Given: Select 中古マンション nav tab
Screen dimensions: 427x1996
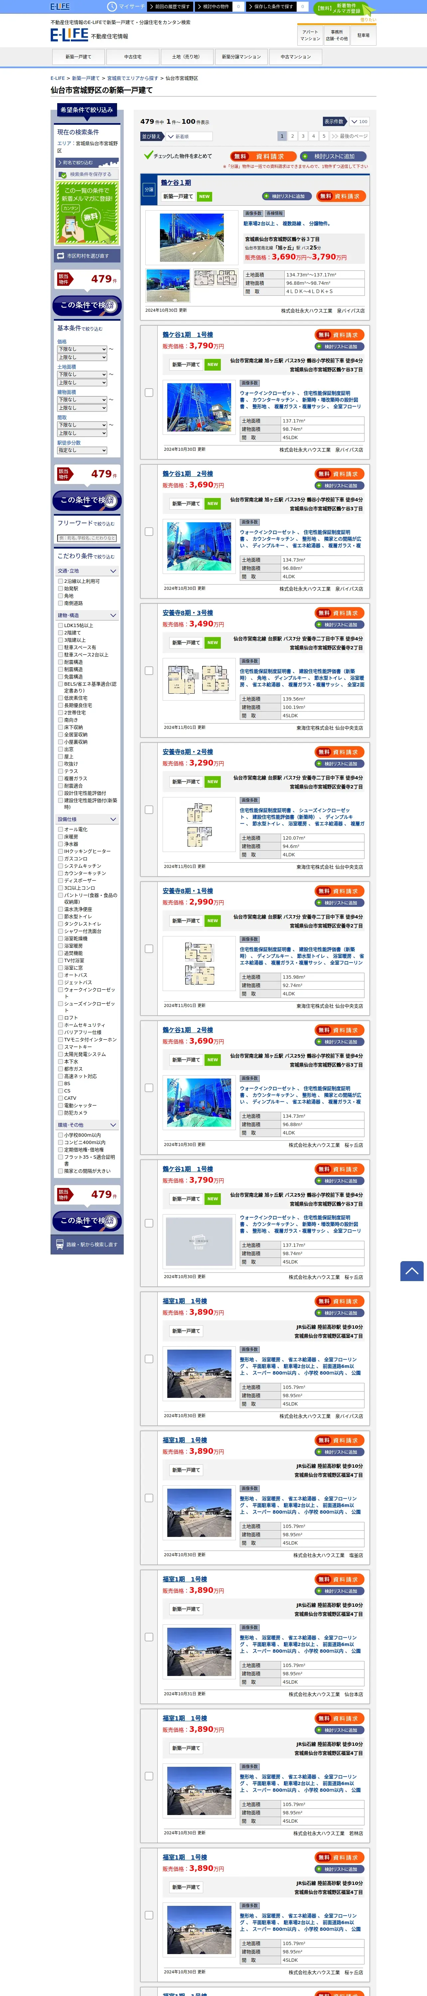Looking at the screenshot, I should [295, 57].
